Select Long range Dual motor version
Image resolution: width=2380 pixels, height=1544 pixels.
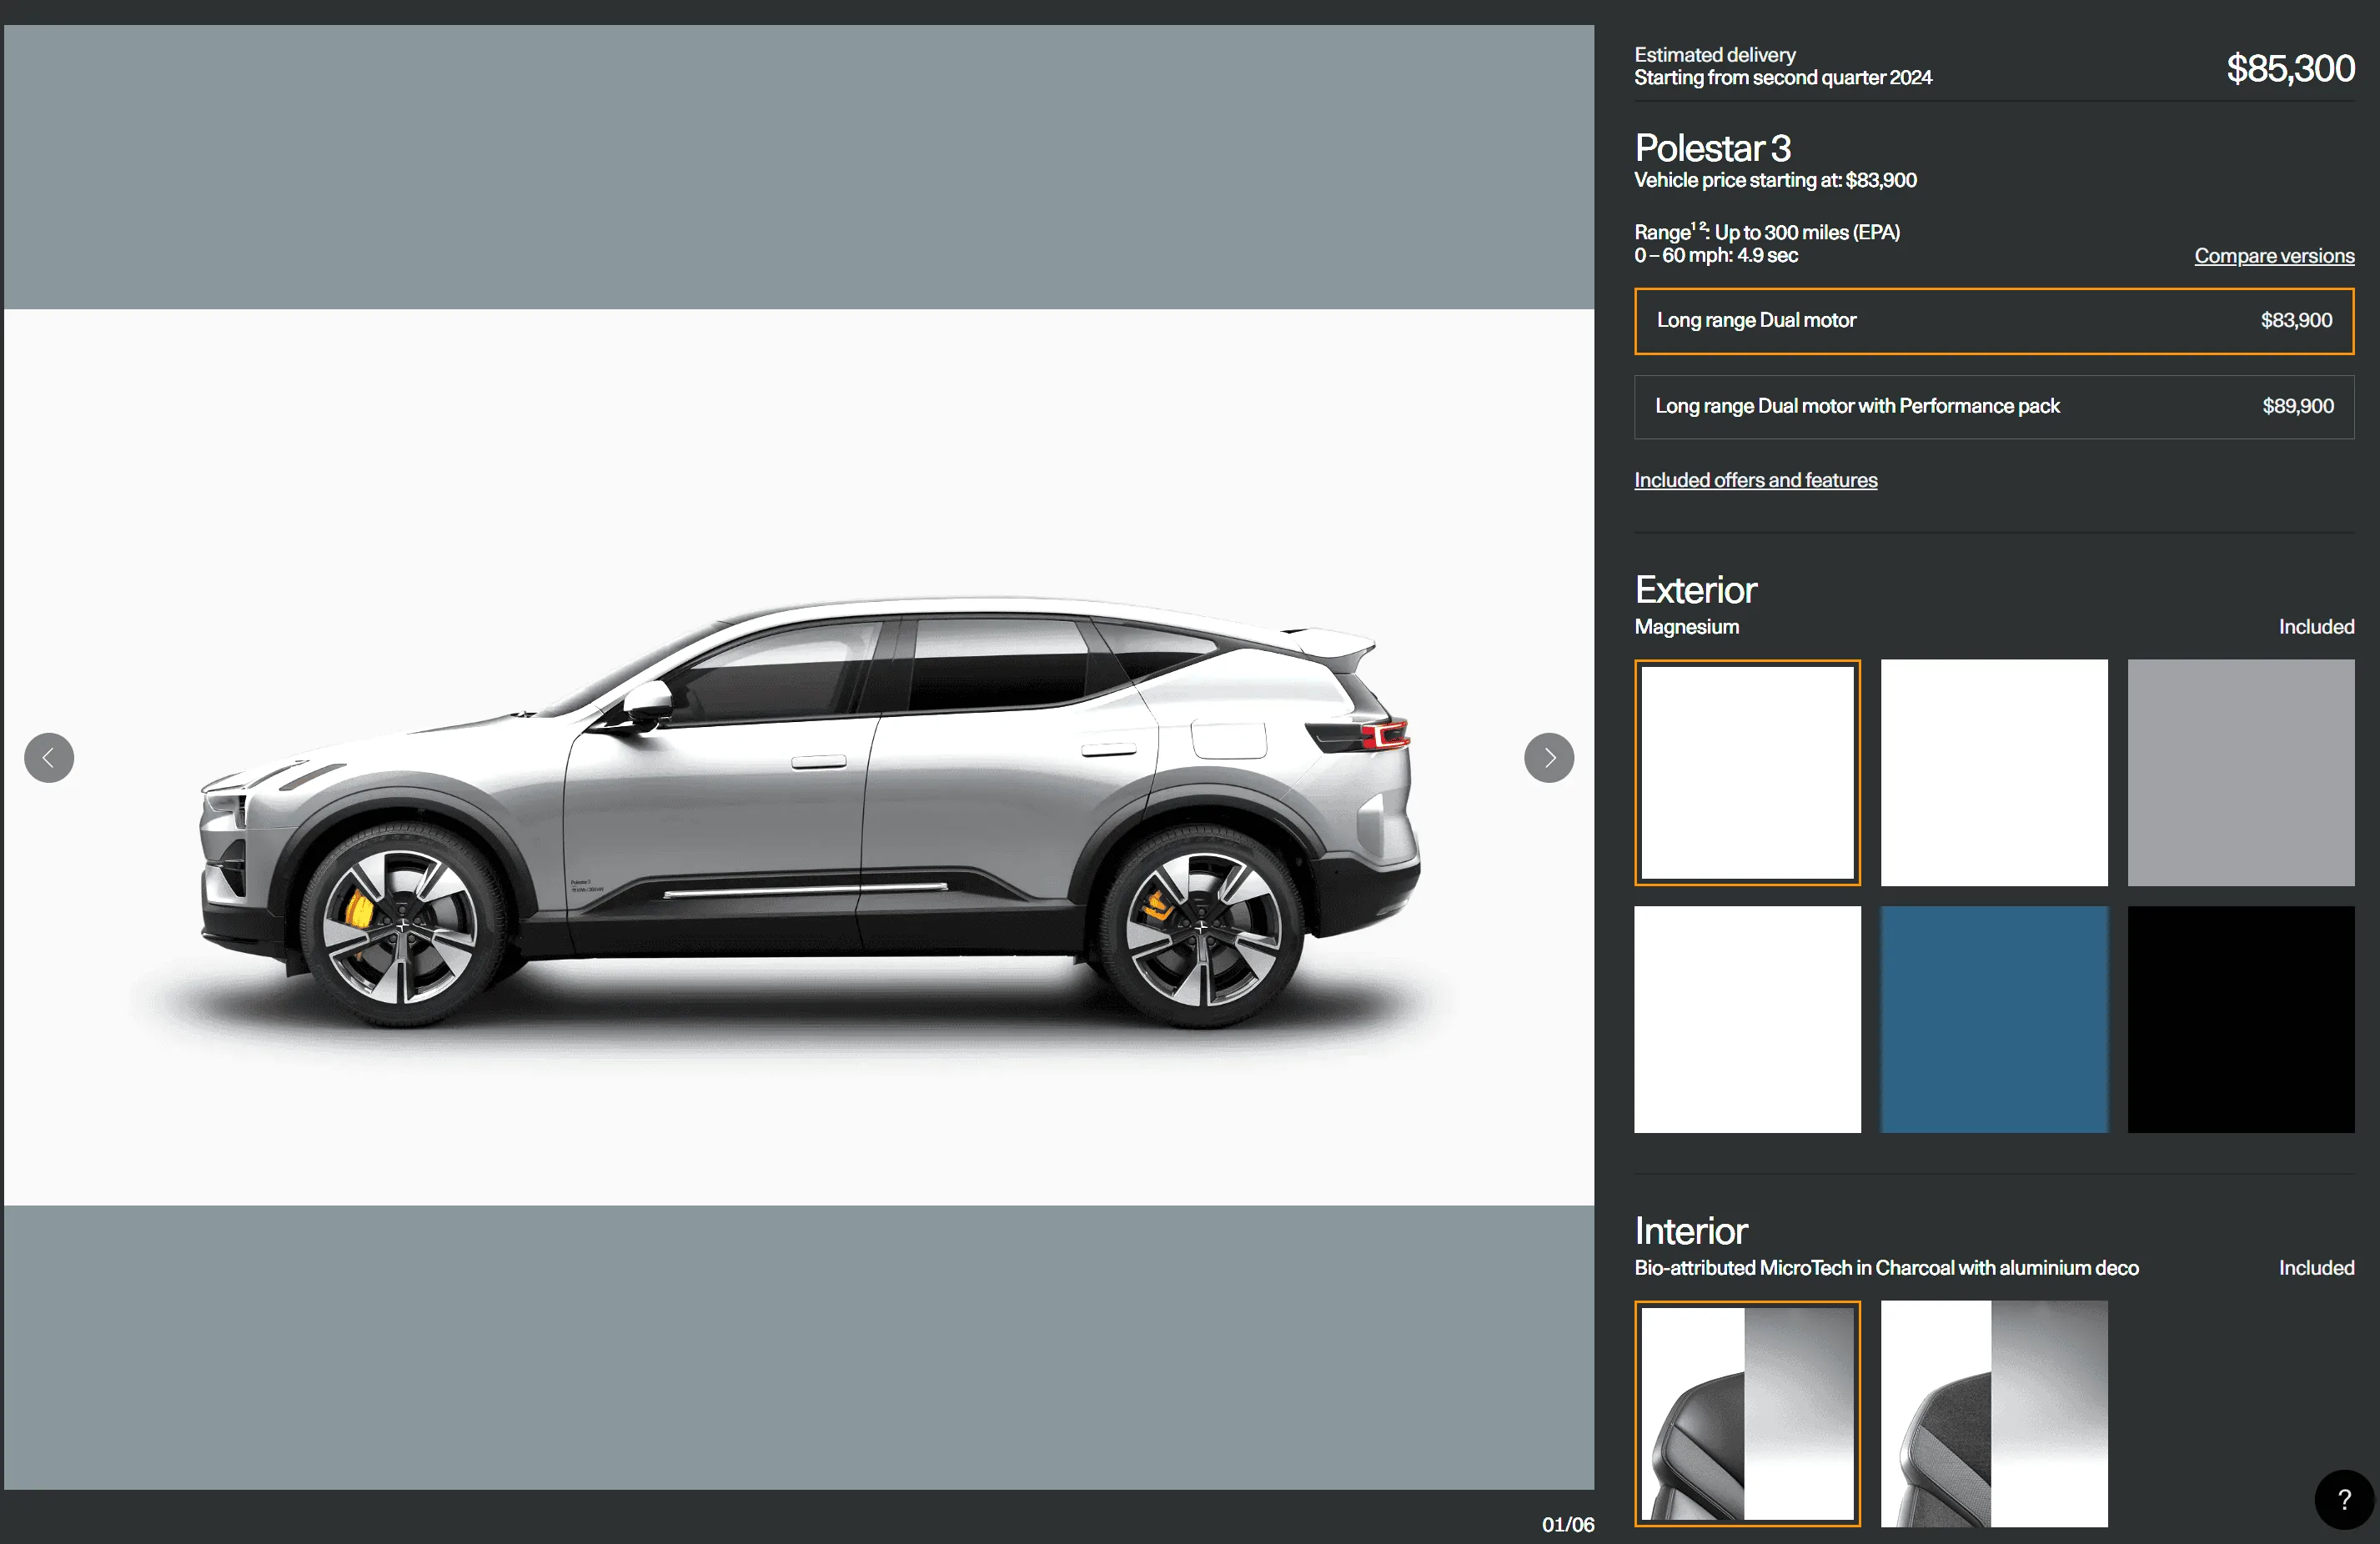(1993, 321)
